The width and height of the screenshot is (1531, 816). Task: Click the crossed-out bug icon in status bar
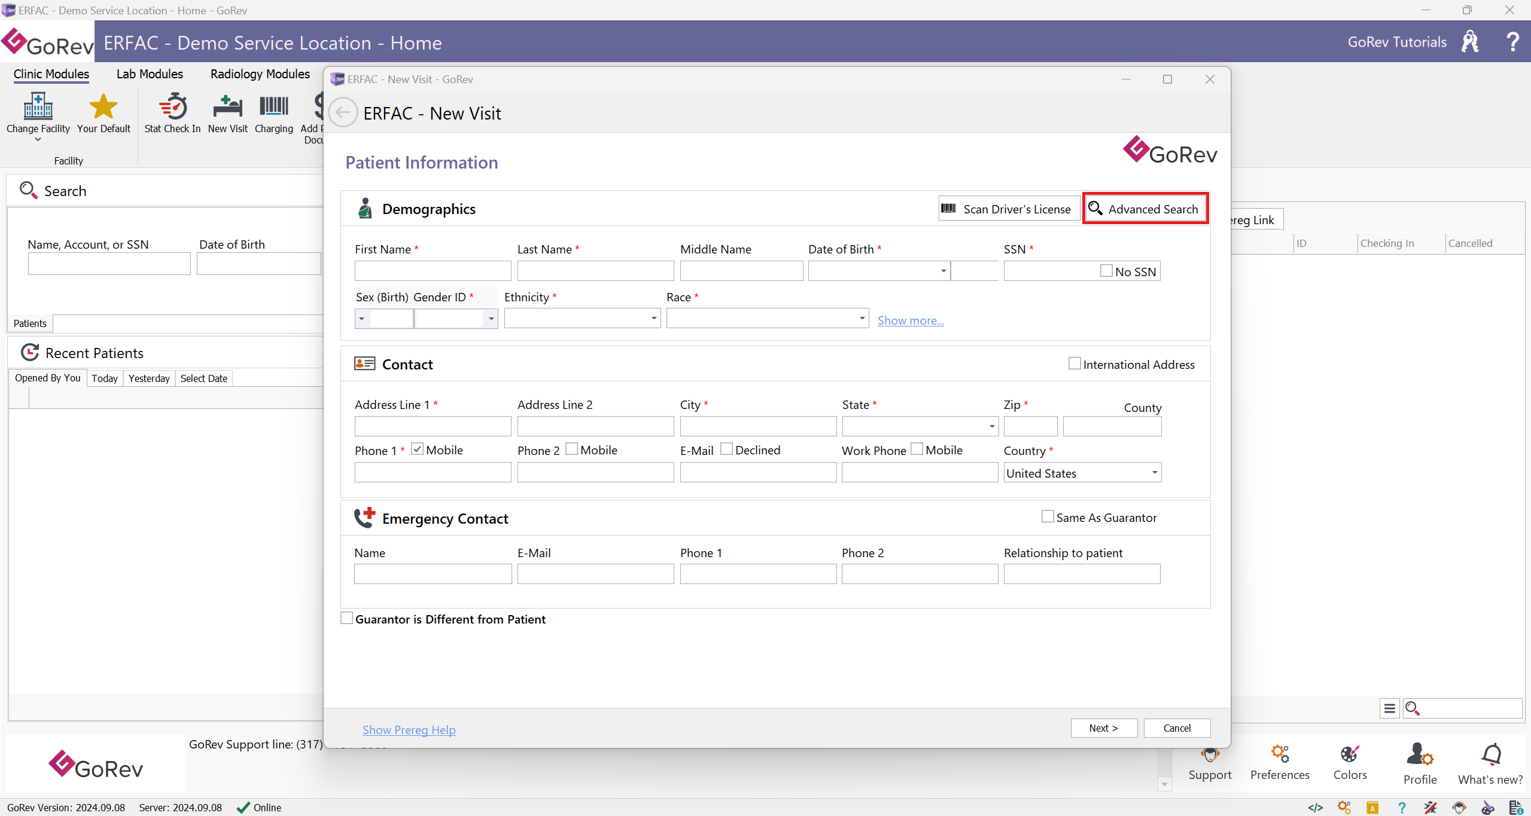(x=1430, y=808)
